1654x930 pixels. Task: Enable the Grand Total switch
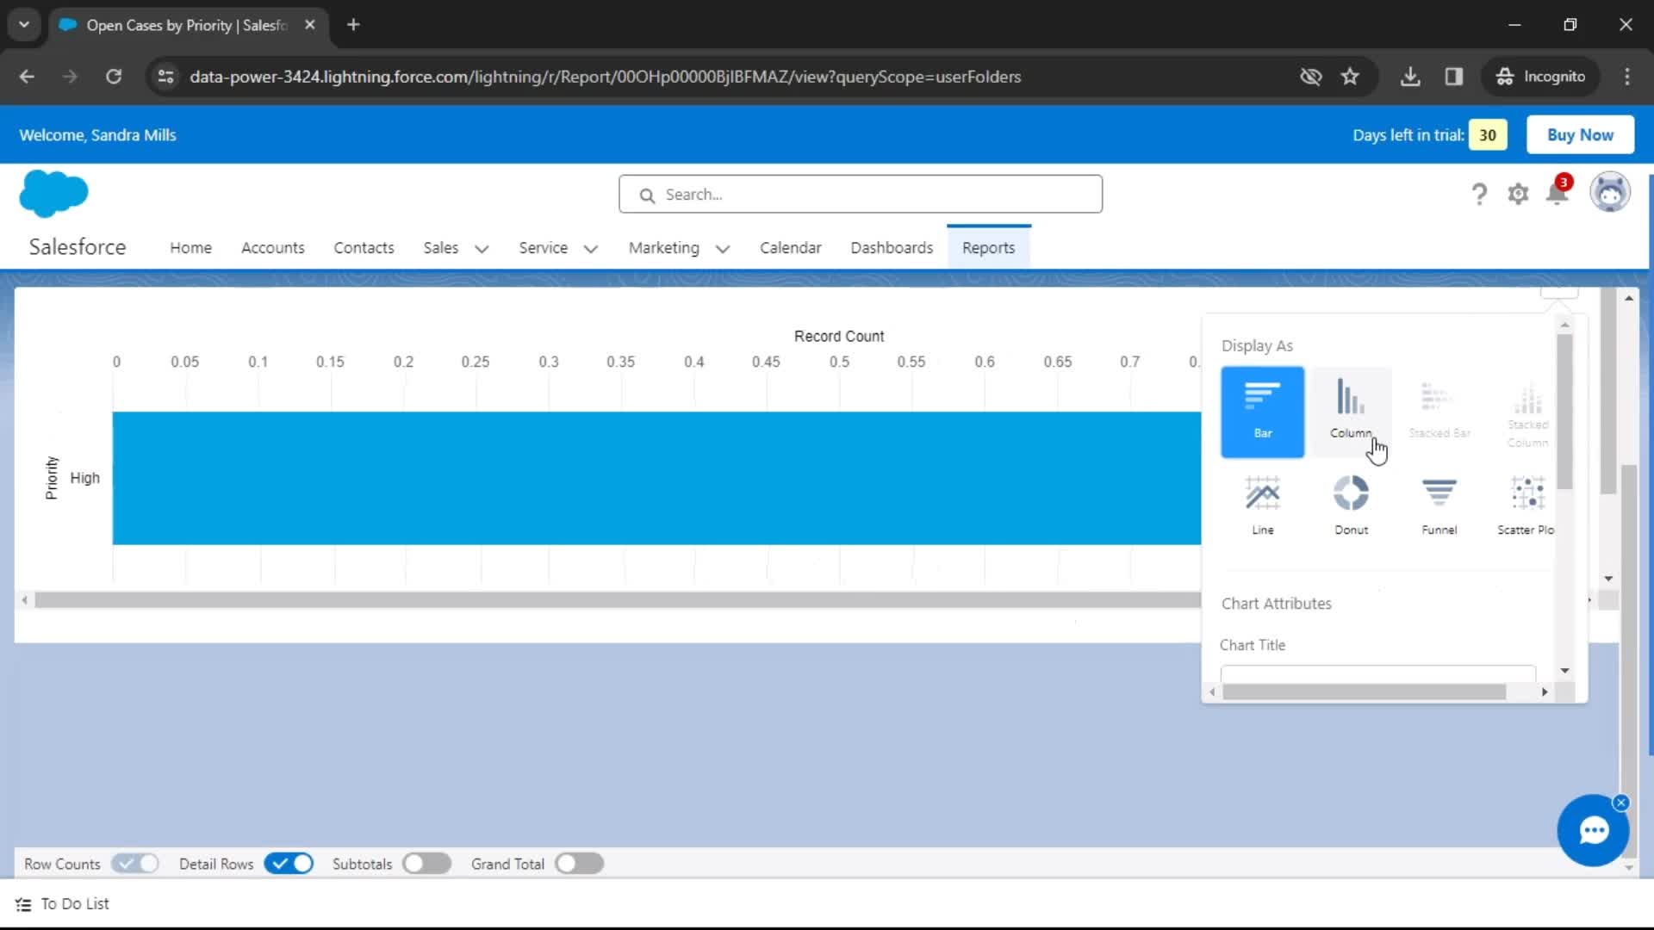[x=579, y=863]
